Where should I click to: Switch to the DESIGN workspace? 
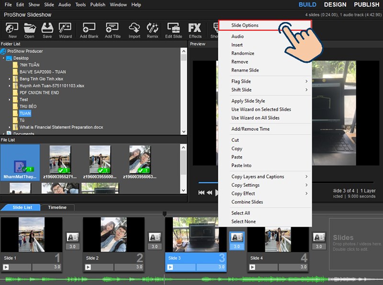[335, 5]
